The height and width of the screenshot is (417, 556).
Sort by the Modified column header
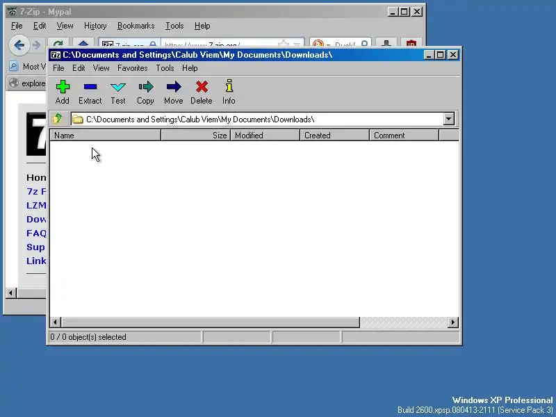pyautogui.click(x=265, y=136)
